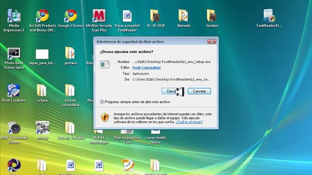This screenshot has width=312, height=175.
Task: Select the PDF document icon in bottom row
Action: (128, 165)
